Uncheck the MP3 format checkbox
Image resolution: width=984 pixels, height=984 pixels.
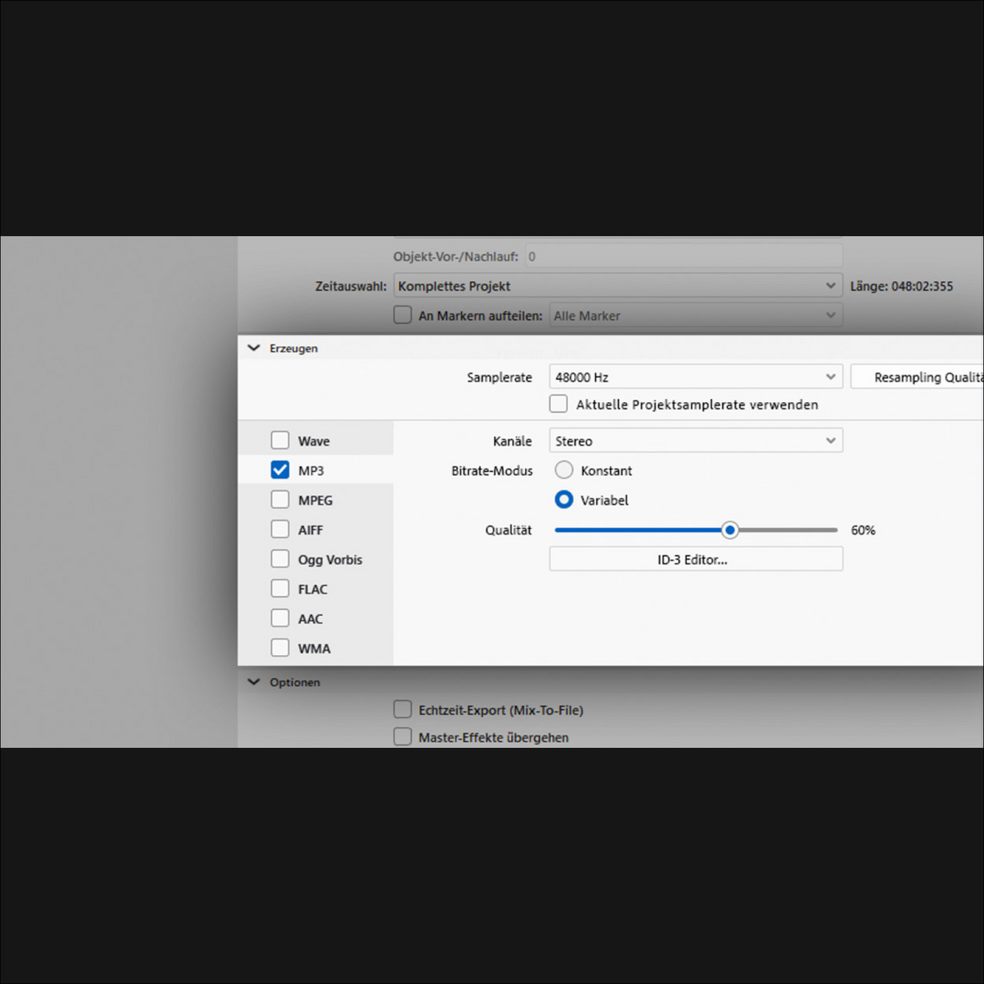(x=280, y=470)
